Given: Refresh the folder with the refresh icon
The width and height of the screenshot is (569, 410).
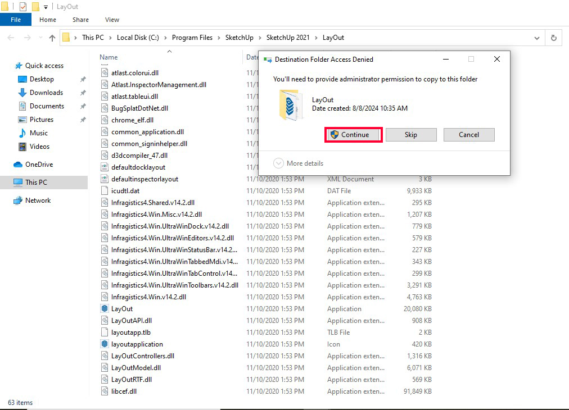Looking at the screenshot, I should click(554, 38).
